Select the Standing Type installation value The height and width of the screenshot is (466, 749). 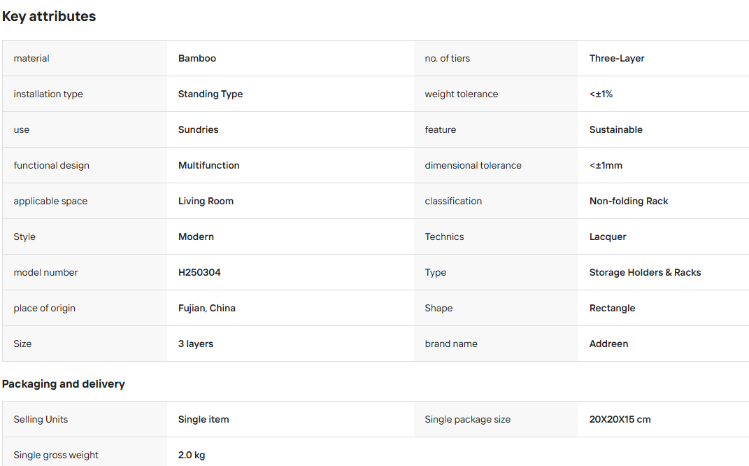211,94
